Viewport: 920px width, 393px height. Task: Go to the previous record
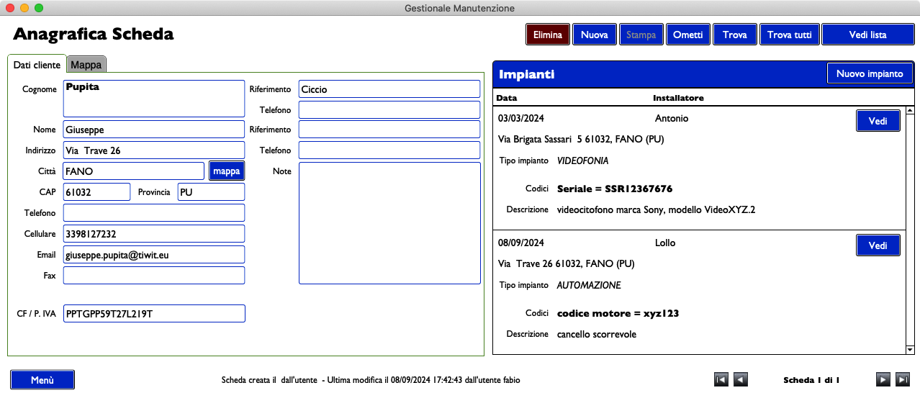point(740,379)
